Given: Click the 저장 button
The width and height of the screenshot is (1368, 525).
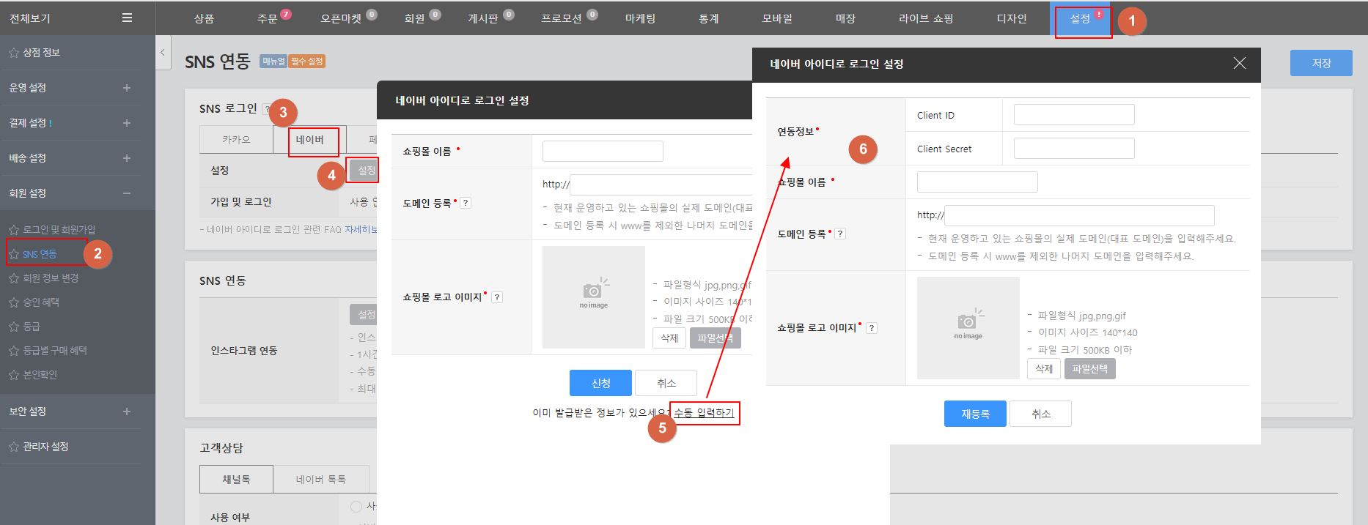Looking at the screenshot, I should point(1320,64).
